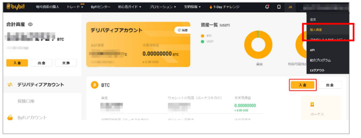Screen dimensions: 361x138
Task: Open the プロモーション dropdown
Action: (x=163, y=7)
